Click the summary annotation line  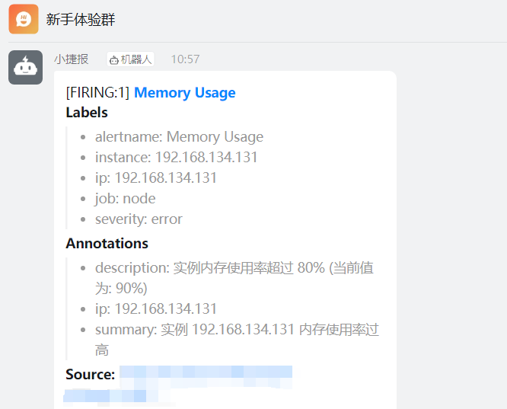pyautogui.click(x=237, y=340)
